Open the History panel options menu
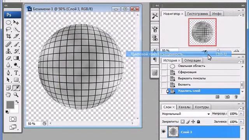 pos(242,62)
